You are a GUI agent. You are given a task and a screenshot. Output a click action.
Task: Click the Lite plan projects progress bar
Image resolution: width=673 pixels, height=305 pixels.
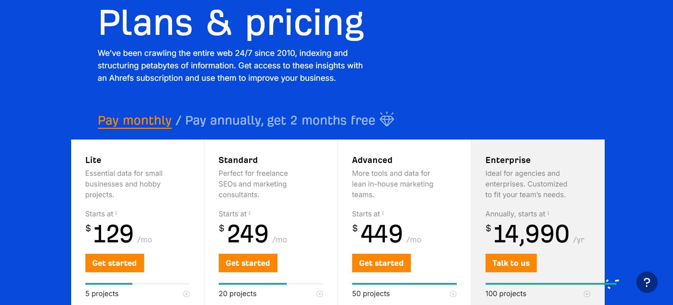(x=138, y=284)
